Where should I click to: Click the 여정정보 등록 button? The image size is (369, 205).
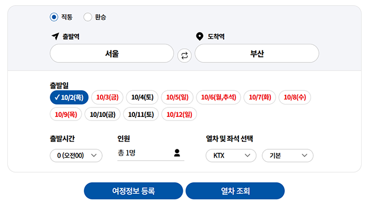pos(133,191)
